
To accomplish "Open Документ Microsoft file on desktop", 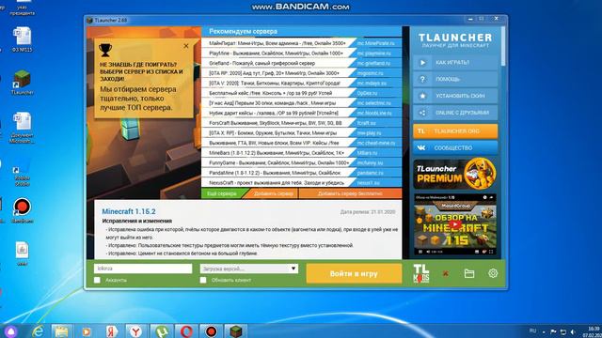I will pos(22,128).
